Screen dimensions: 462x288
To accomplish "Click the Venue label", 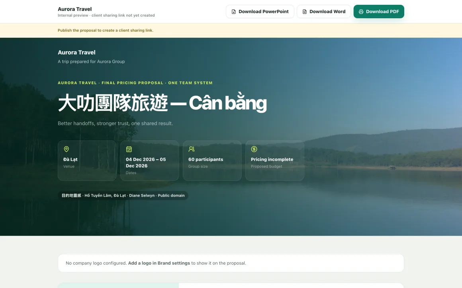I will 69,166.
